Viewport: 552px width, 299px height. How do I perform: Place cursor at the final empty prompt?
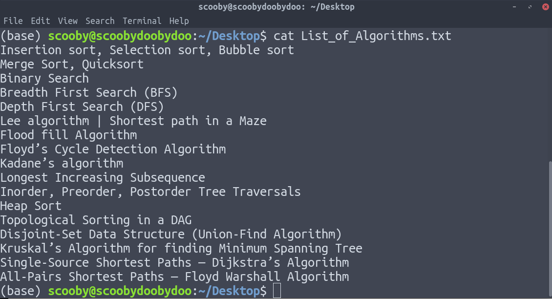(x=277, y=291)
